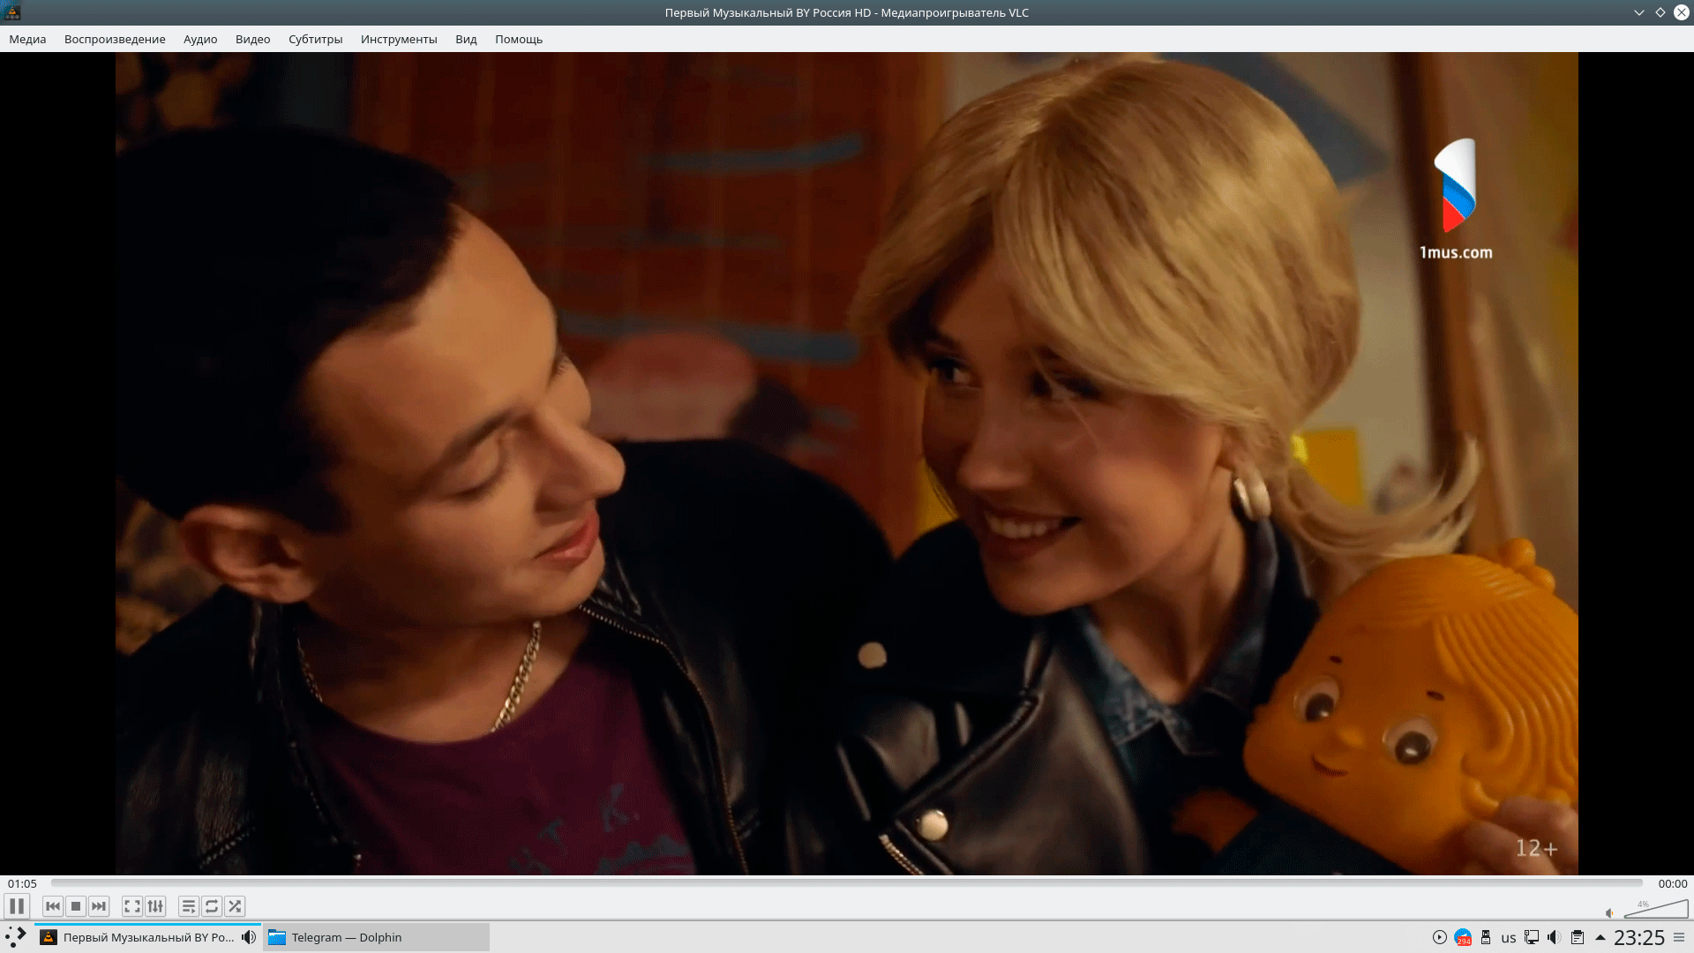This screenshot has width=1694, height=953.
Task: Click the 00:00 remaining time label
Action: pos(1672,883)
